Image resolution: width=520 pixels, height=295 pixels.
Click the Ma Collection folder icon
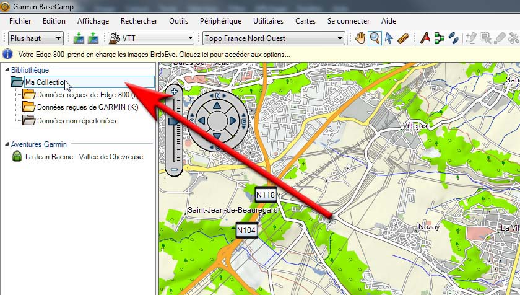[x=17, y=82]
